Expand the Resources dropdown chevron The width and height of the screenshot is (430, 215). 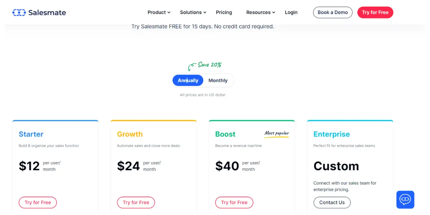click(274, 13)
